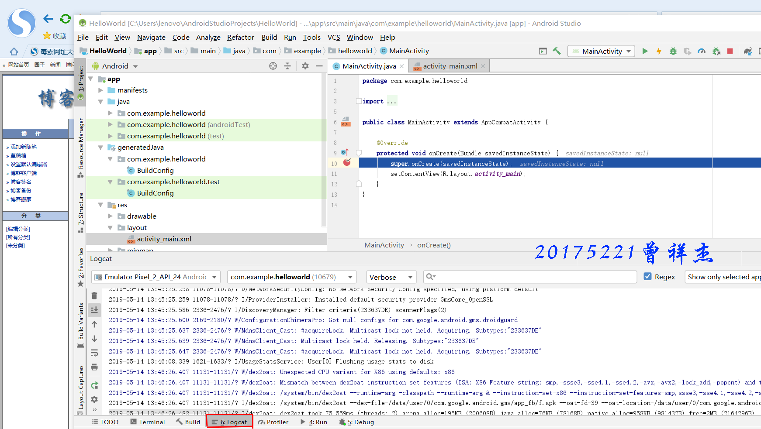The image size is (761, 429).
Task: Collapse the layout folder
Action: pyautogui.click(x=111, y=227)
